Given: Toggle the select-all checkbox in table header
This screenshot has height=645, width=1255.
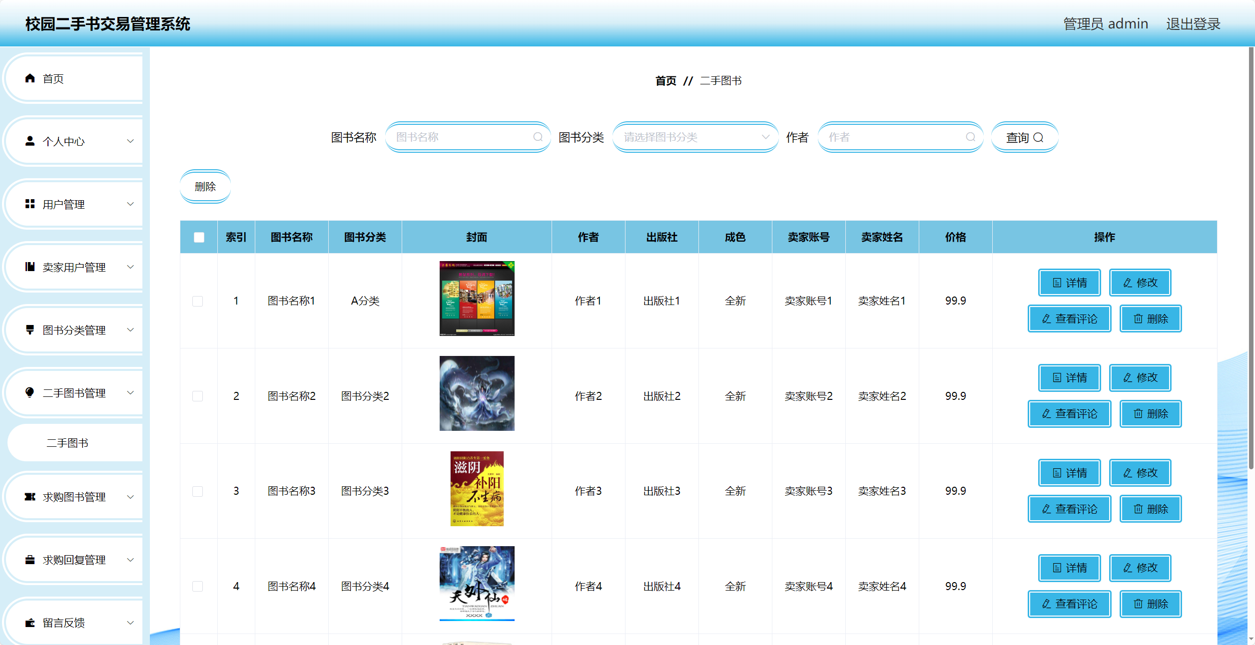Looking at the screenshot, I should 199,237.
